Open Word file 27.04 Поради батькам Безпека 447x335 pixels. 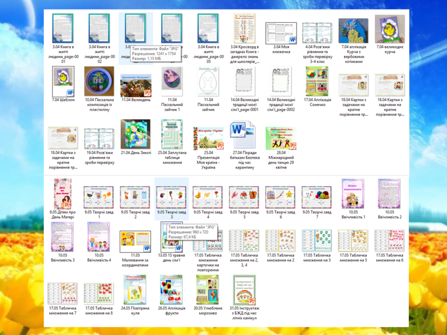point(243,134)
